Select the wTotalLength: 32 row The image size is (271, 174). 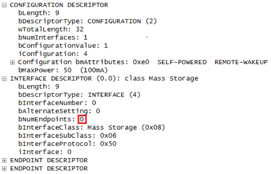coord(51,29)
